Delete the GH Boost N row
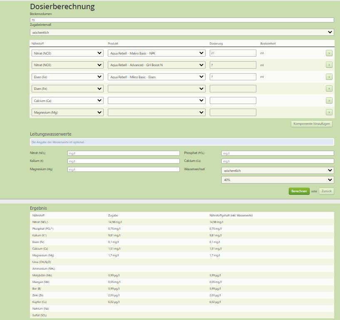340x320 pixels. click(329, 65)
